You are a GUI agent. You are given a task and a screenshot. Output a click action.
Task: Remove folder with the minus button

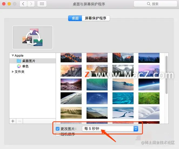coord(19,121)
